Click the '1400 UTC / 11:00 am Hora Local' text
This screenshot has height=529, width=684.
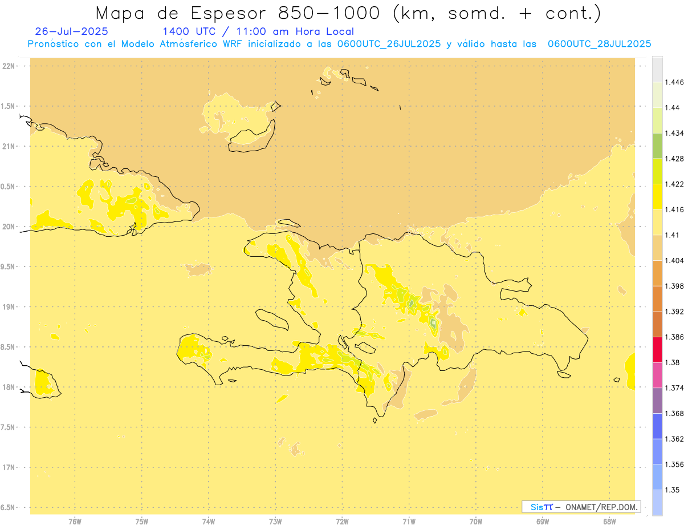coord(258,31)
